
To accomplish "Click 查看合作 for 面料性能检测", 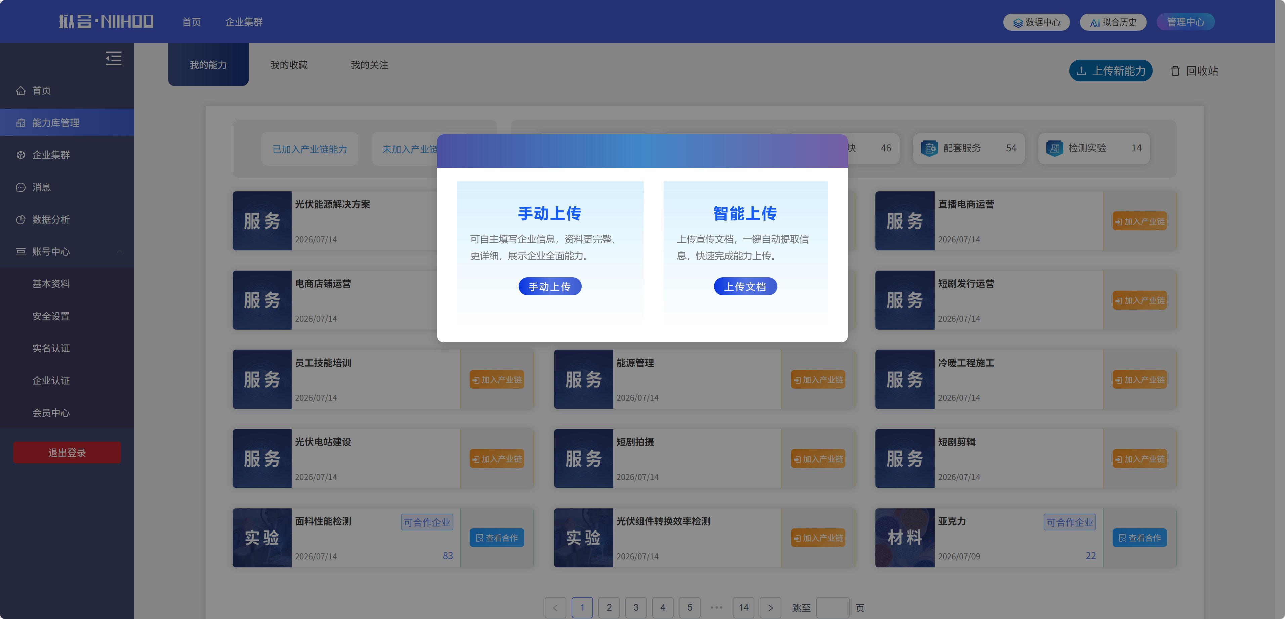I will [x=496, y=538].
